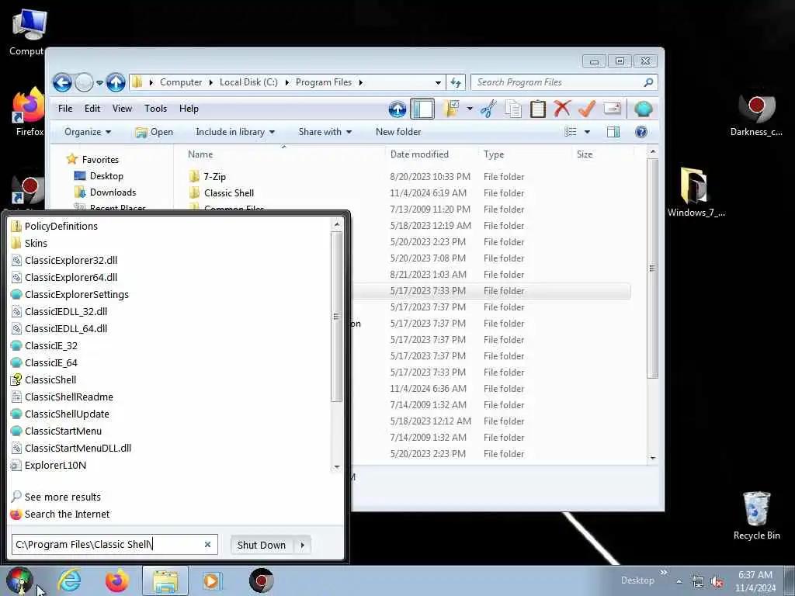Click the folder options toolbar icon
The image size is (795, 596).
pyautogui.click(x=451, y=109)
